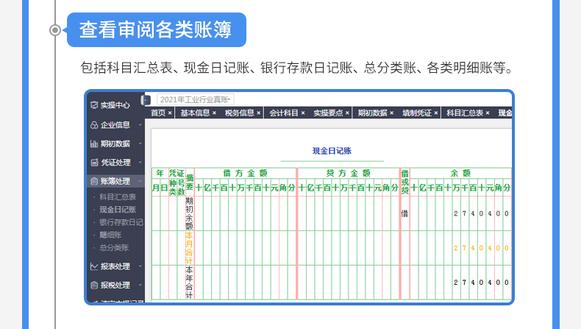Click the 账簿处理 sidebar icon

(94, 181)
